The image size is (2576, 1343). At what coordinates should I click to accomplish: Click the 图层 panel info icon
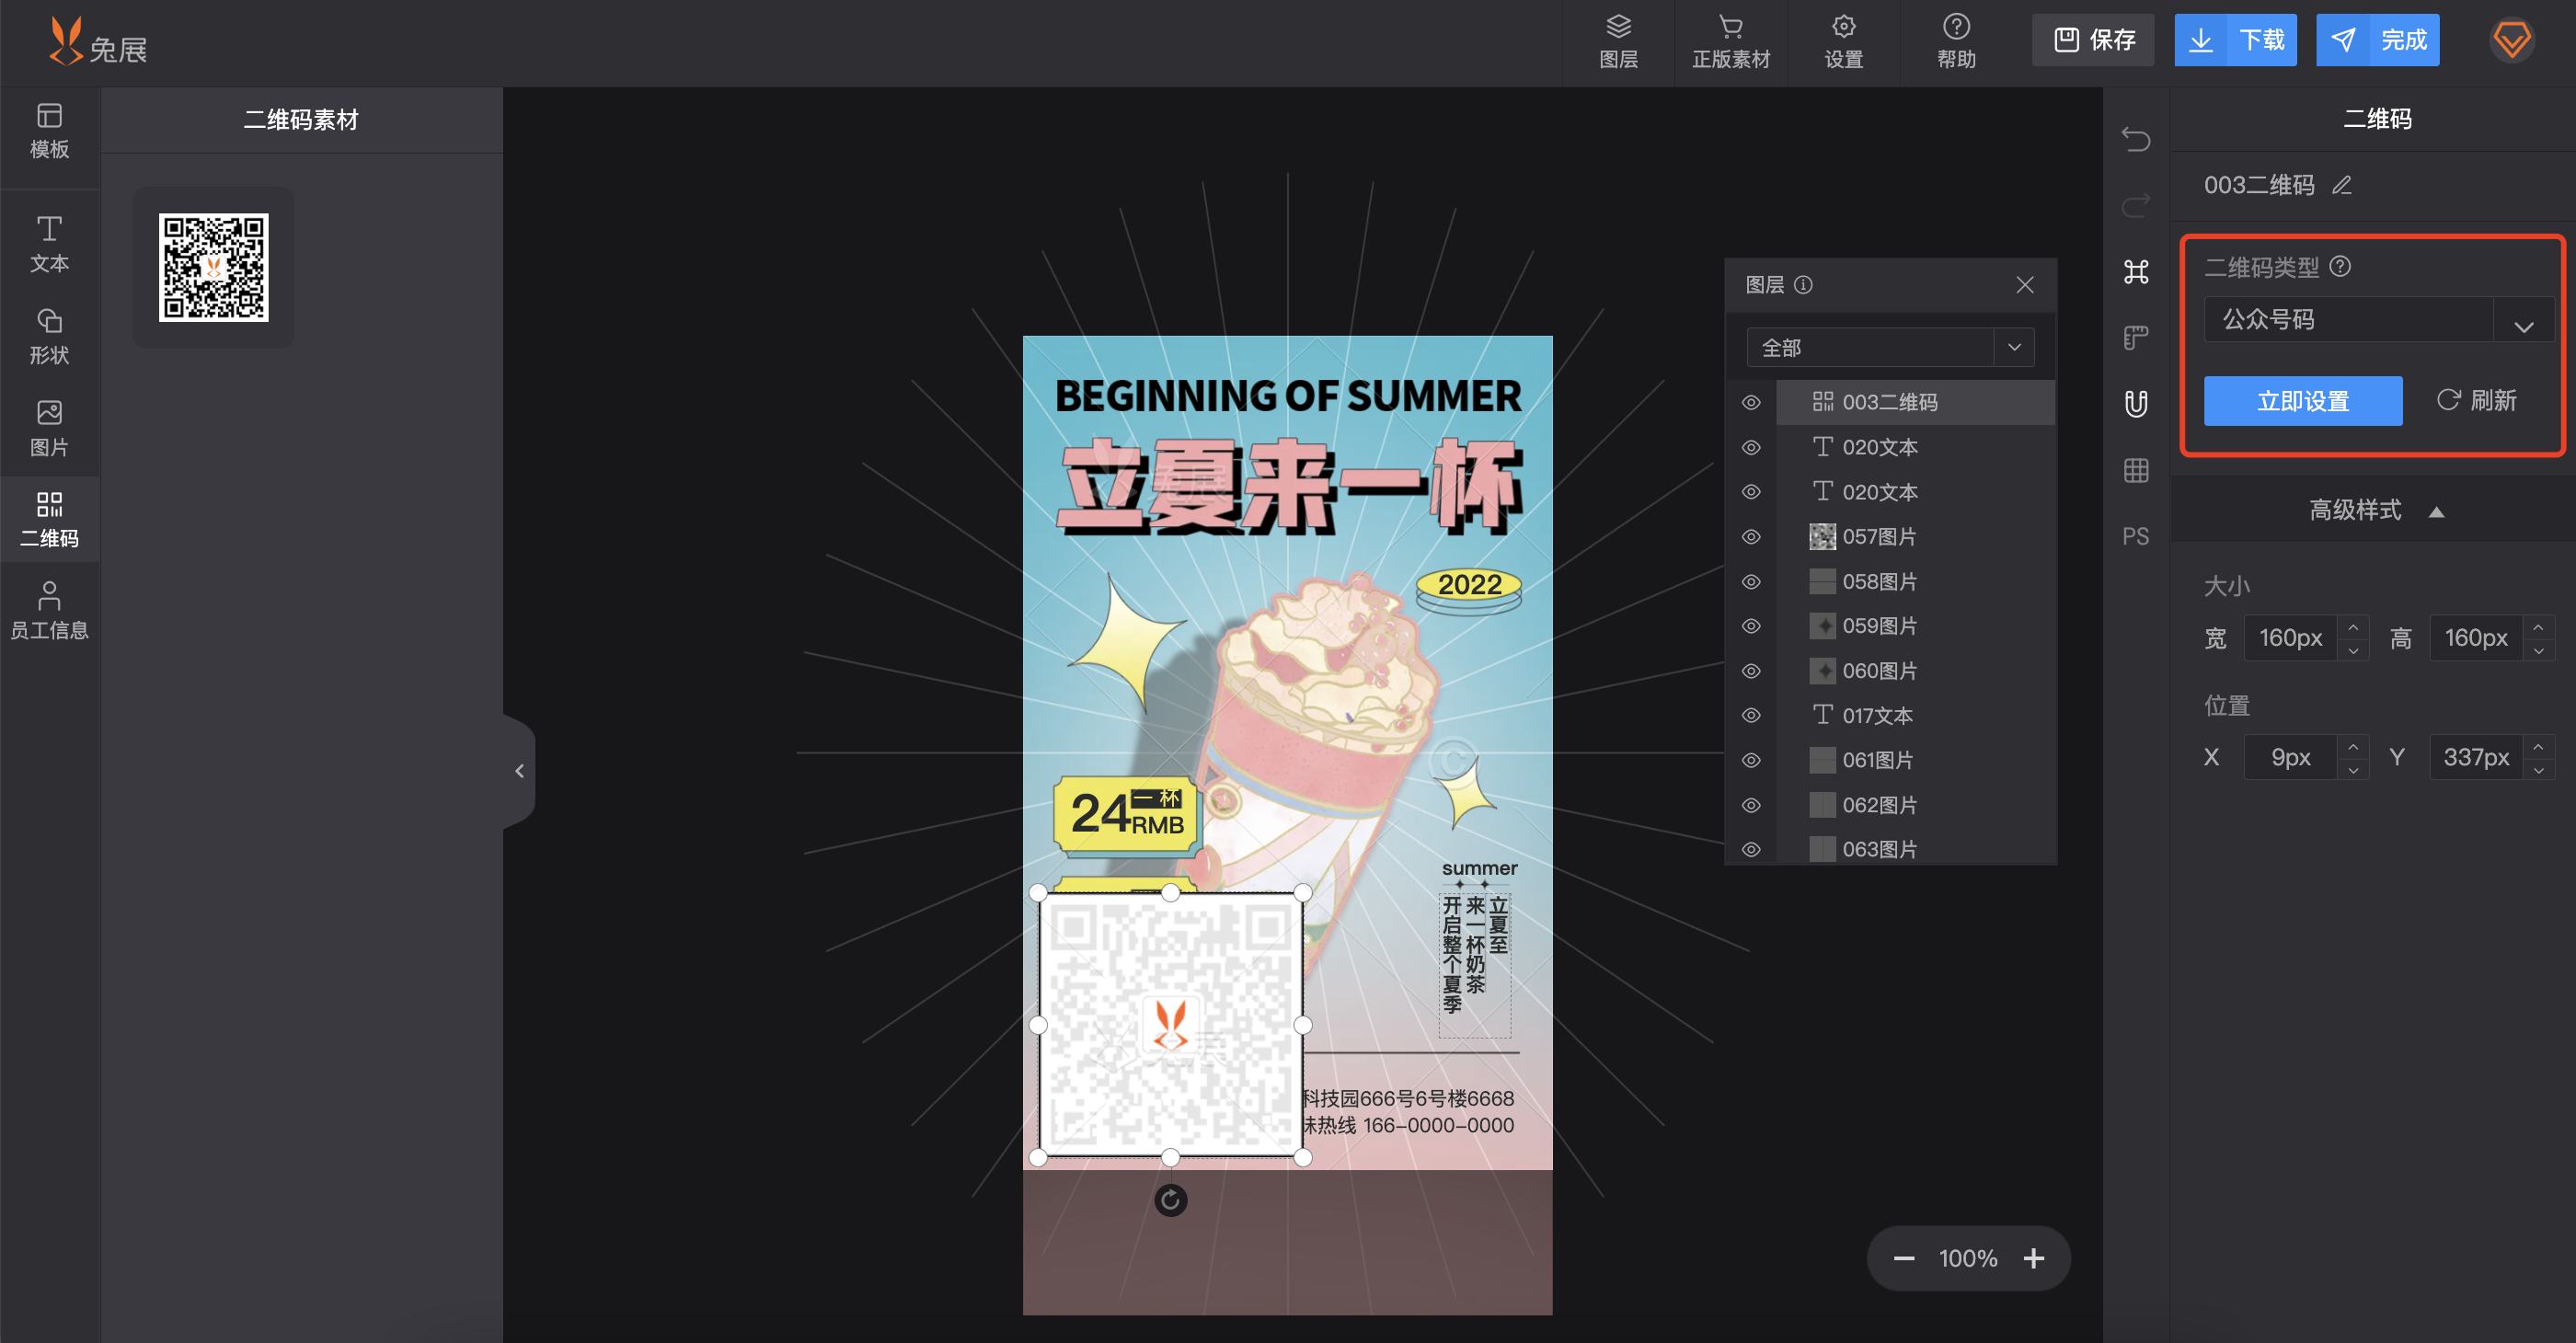(x=1803, y=285)
